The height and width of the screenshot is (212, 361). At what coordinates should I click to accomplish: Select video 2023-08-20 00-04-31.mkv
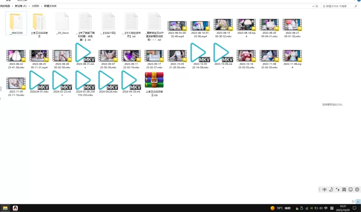pyautogui.click(x=269, y=28)
